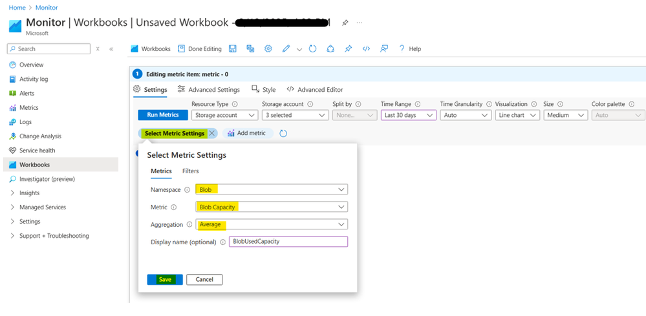The image size is (646, 316).
Task: Click the Refresh icon in workbook toolbar
Action: coord(313,48)
